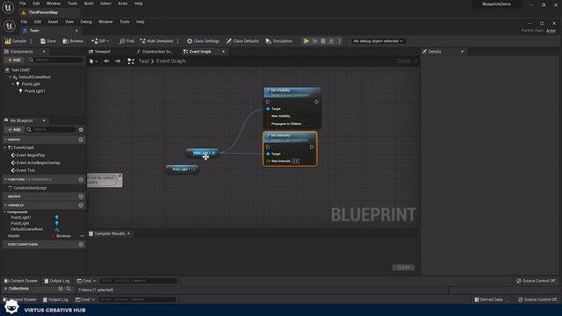Click the Test breadcrumb
Screen dimensions: 562x316
click(x=143, y=61)
